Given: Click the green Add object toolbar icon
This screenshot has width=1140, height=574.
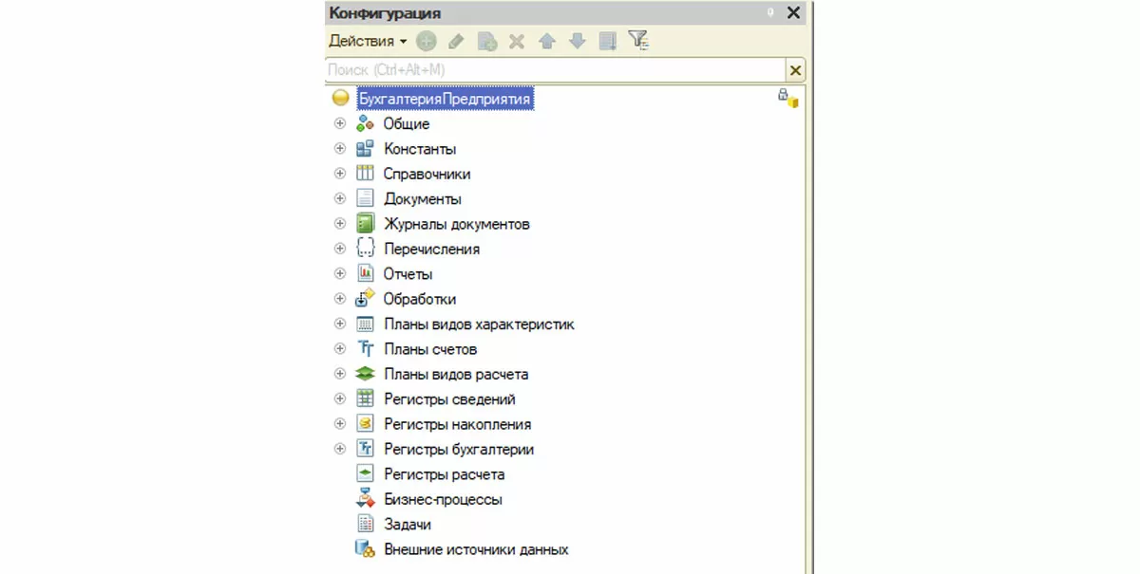Looking at the screenshot, I should point(427,42).
